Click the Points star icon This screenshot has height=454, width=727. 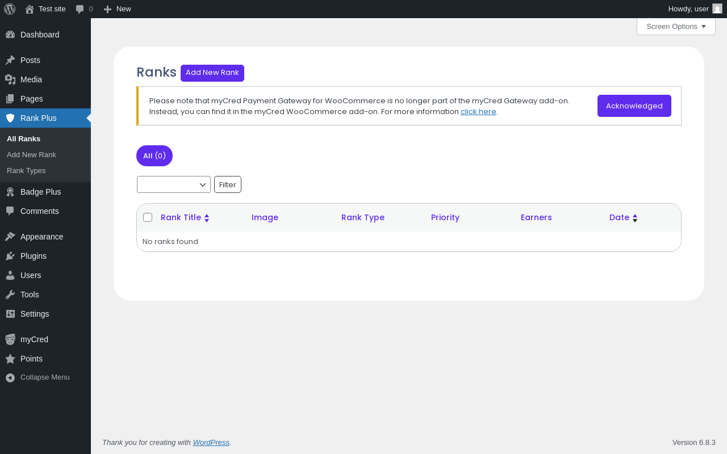click(10, 359)
